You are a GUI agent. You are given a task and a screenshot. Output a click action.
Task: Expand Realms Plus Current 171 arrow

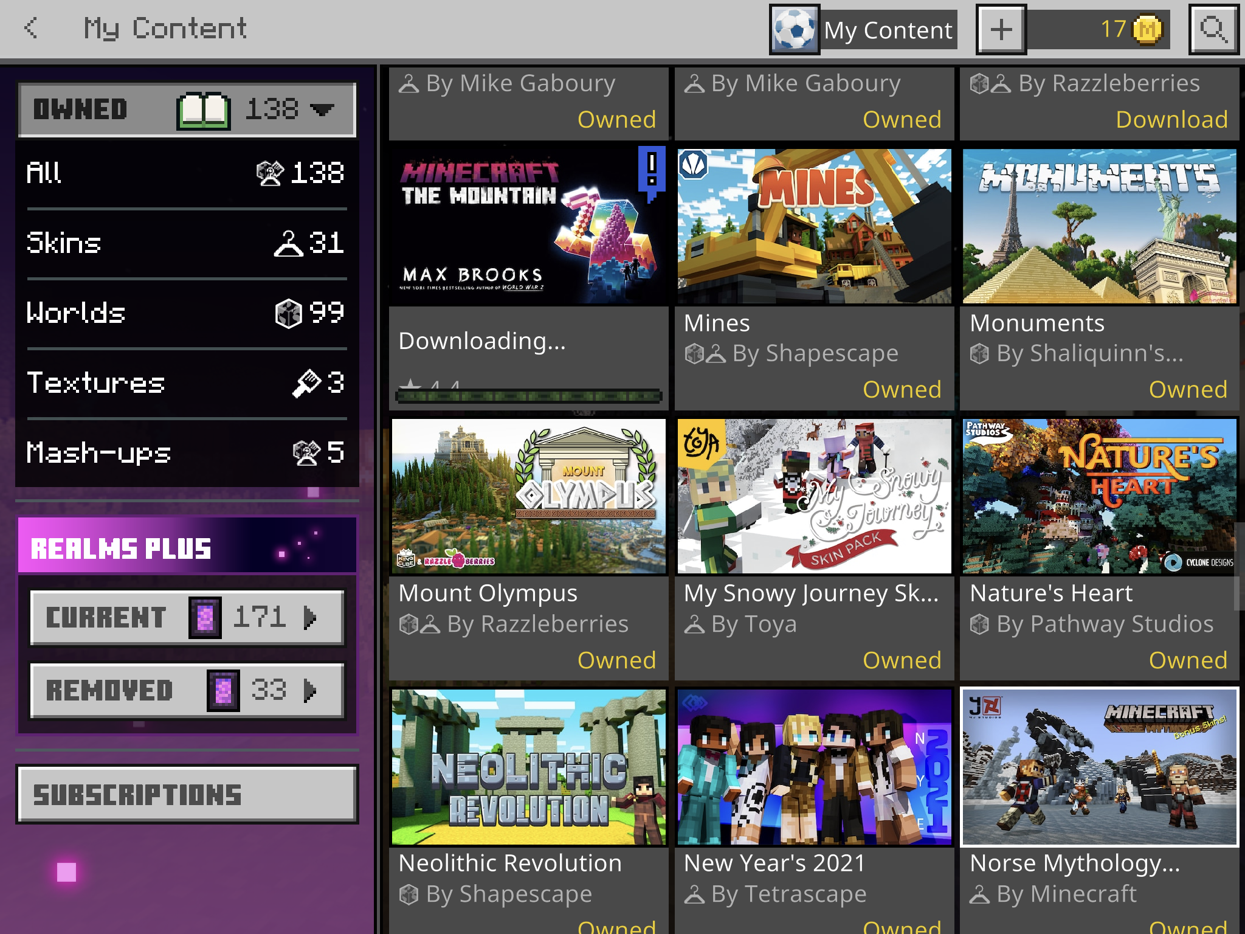point(311,617)
